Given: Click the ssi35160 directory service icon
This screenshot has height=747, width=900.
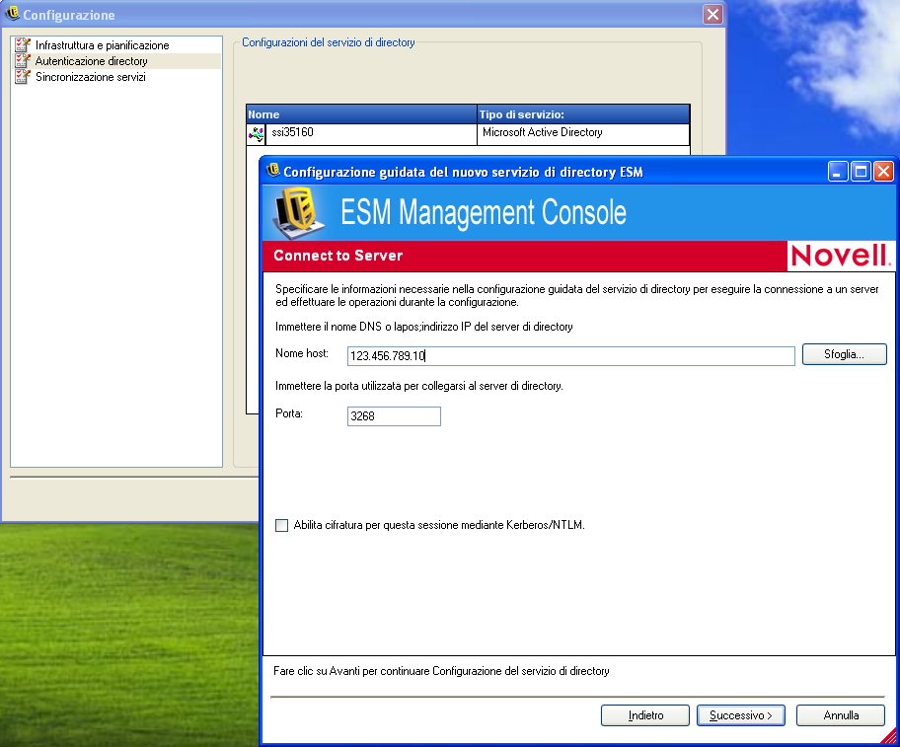Looking at the screenshot, I should tap(256, 134).
